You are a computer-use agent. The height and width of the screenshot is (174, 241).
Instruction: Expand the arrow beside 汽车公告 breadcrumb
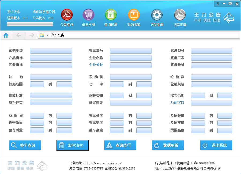[x=47, y=35]
